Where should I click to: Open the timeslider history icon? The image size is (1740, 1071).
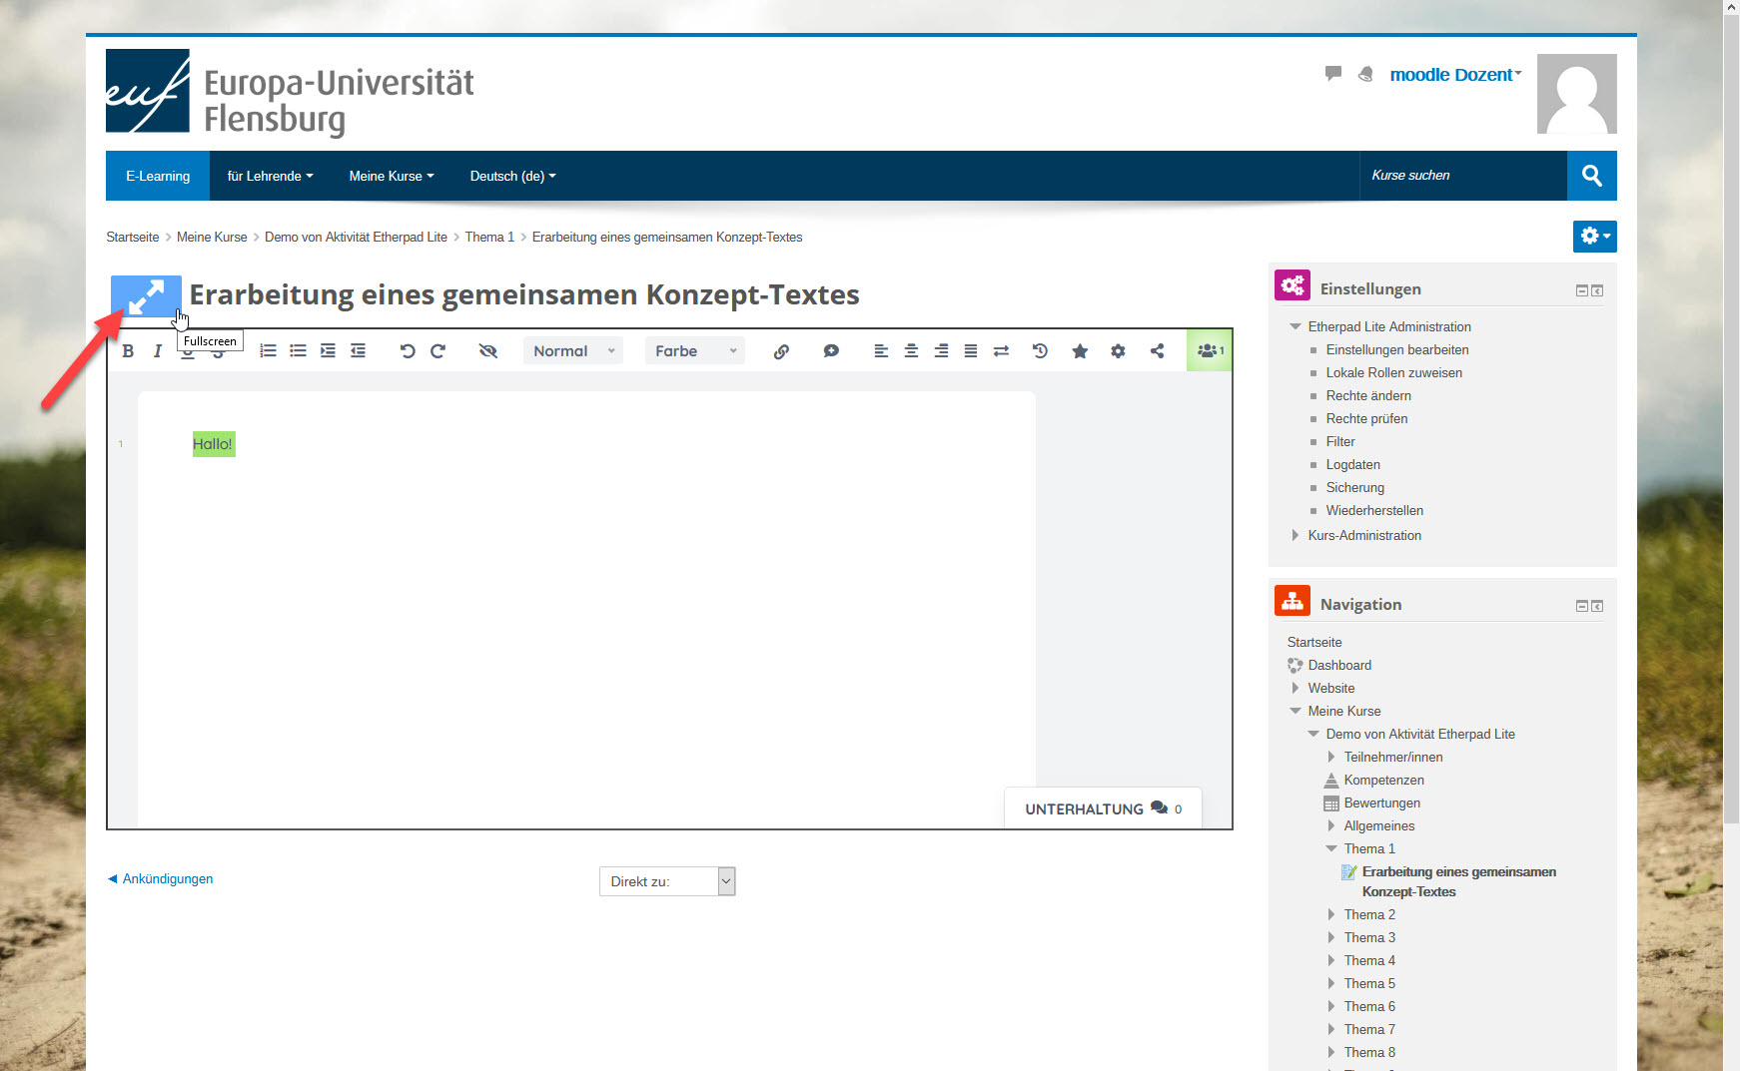(x=1040, y=351)
